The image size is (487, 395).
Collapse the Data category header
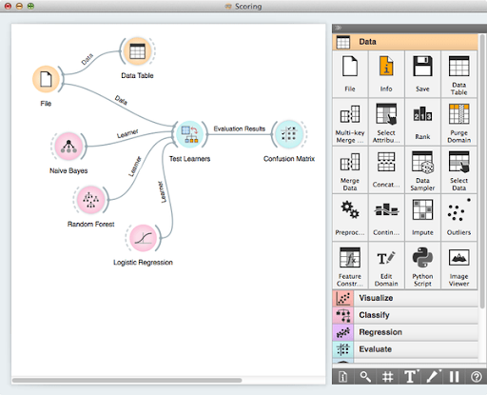click(405, 42)
